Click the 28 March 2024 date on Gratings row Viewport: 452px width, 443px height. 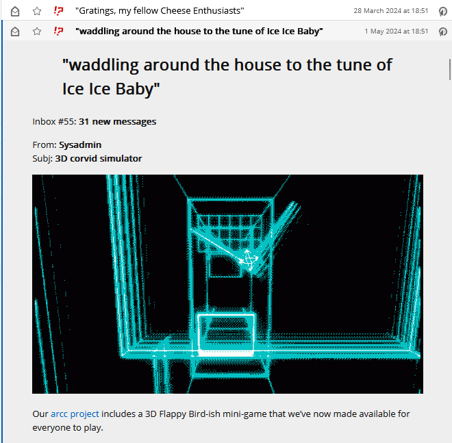(x=390, y=11)
